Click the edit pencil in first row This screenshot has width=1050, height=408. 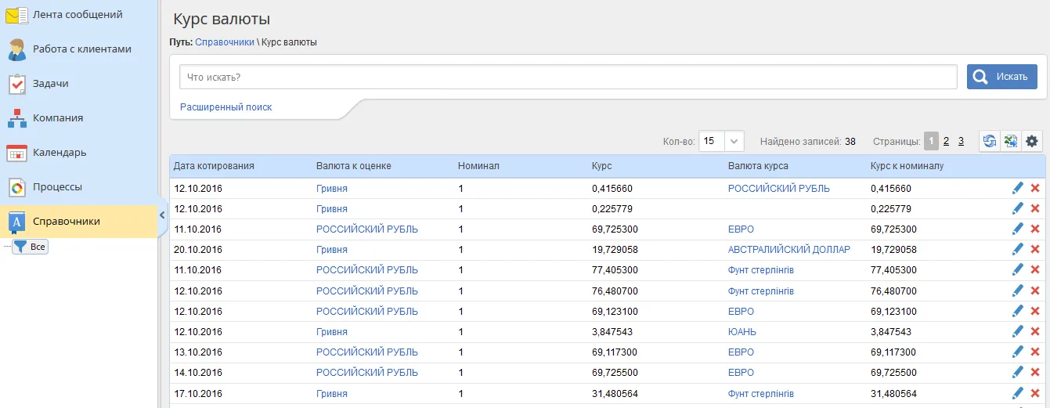click(x=1017, y=188)
